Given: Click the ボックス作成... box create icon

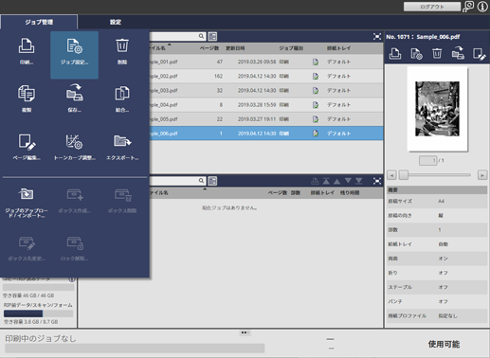Looking at the screenshot, I should [x=74, y=194].
